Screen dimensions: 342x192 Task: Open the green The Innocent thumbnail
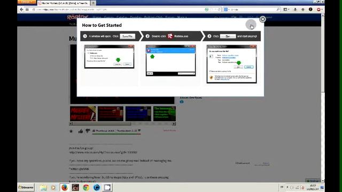tap(165, 114)
